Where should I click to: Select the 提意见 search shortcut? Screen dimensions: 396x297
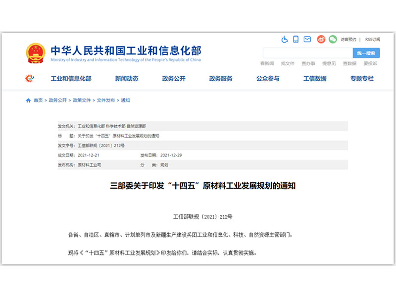[329, 63]
